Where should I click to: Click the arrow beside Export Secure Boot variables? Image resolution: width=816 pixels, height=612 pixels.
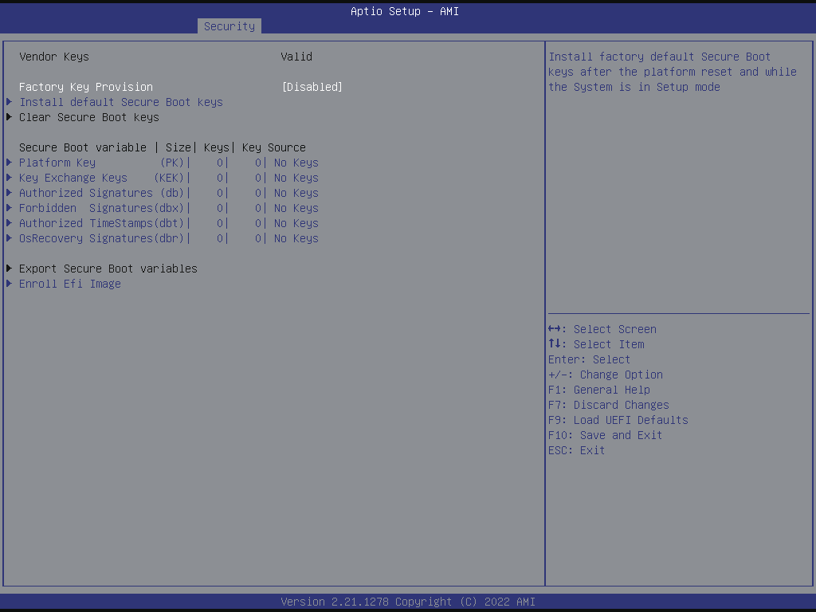[x=10, y=269]
